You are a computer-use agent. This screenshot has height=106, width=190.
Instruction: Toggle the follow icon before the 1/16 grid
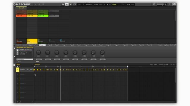(123, 4)
